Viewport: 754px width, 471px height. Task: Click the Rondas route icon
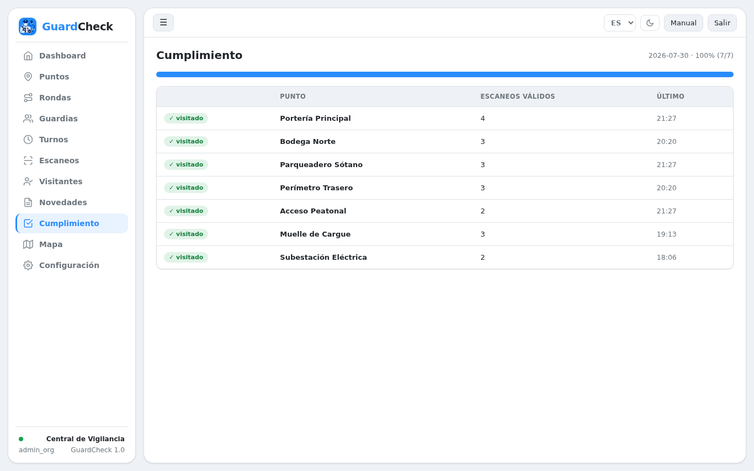(x=28, y=98)
